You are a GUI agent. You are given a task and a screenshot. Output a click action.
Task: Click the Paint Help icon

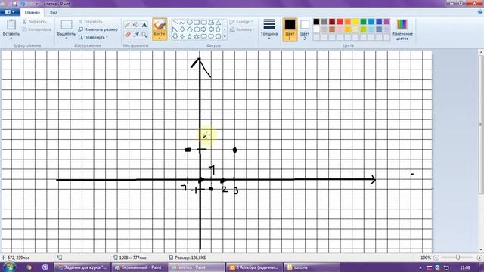(480, 12)
